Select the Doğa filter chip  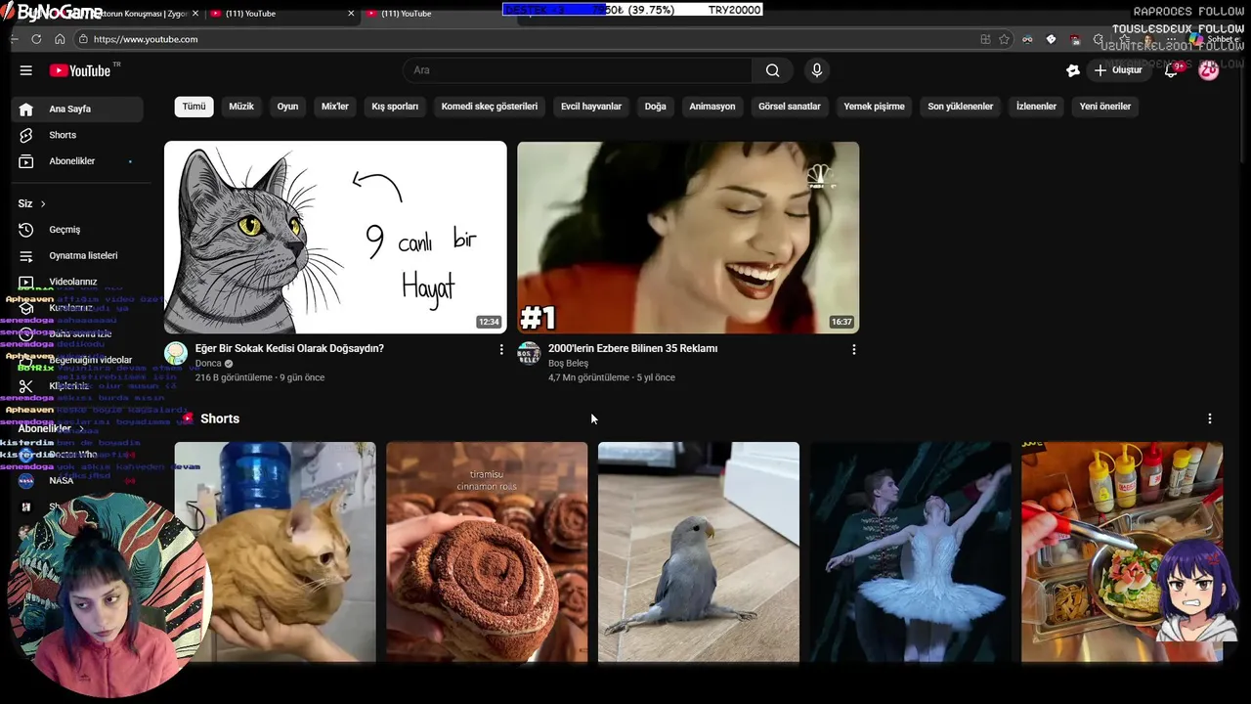pos(655,107)
